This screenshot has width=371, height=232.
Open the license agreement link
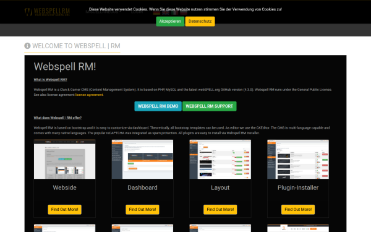pos(89,95)
